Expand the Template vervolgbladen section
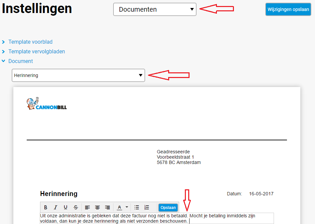Viewport: 315px width, 224px height. pos(37,51)
